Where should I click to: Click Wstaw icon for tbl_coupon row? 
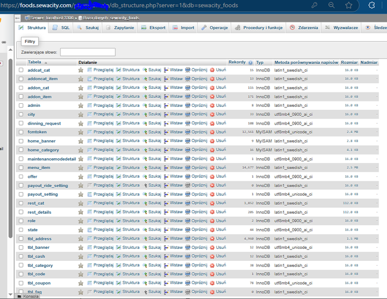(x=166, y=283)
